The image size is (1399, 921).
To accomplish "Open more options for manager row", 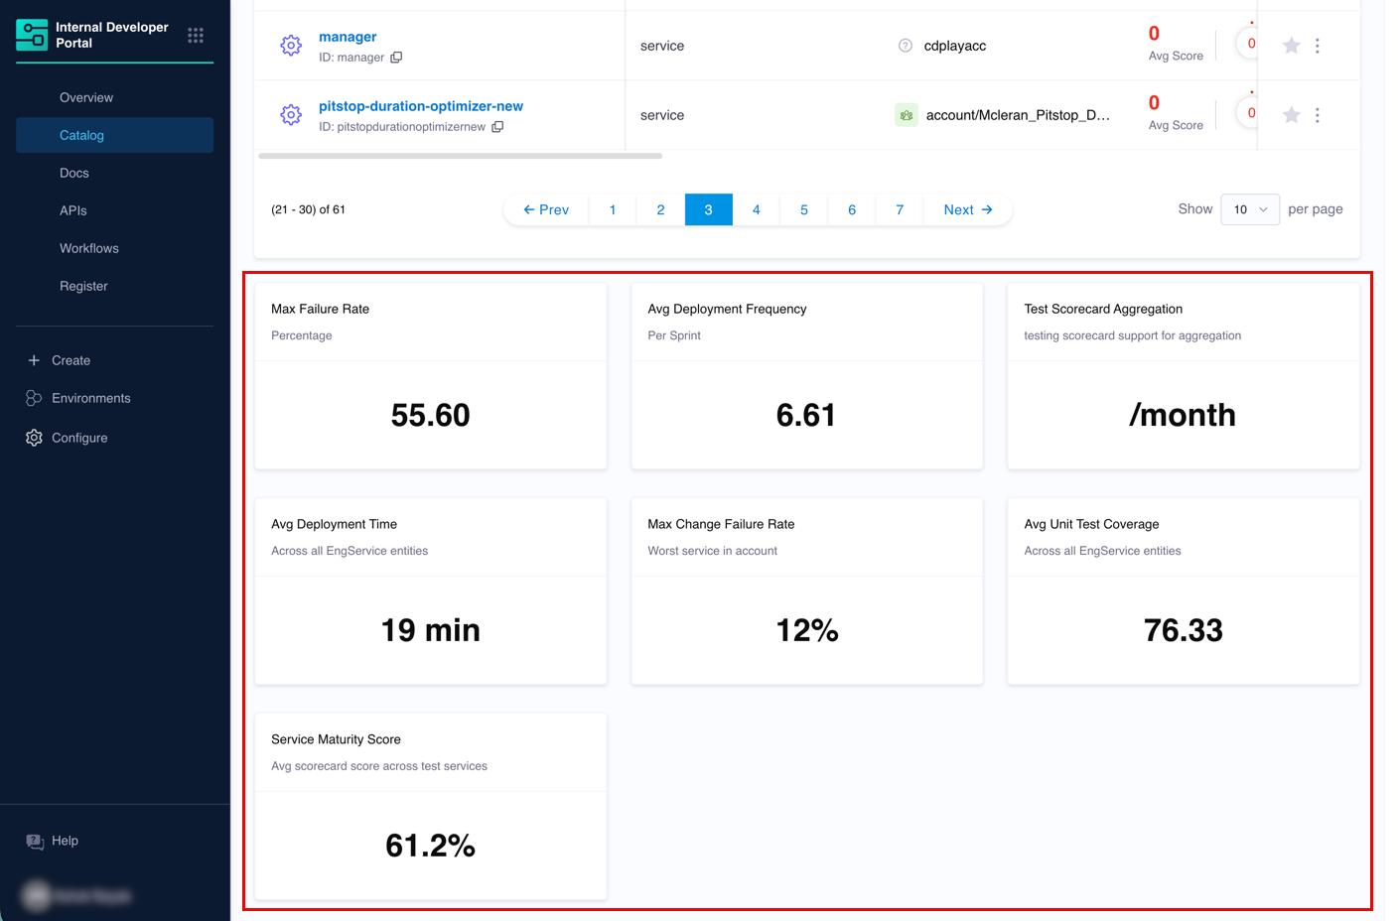I will [x=1318, y=46].
